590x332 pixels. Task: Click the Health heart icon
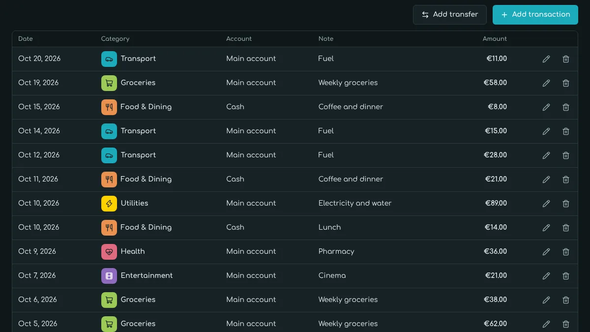tap(109, 252)
